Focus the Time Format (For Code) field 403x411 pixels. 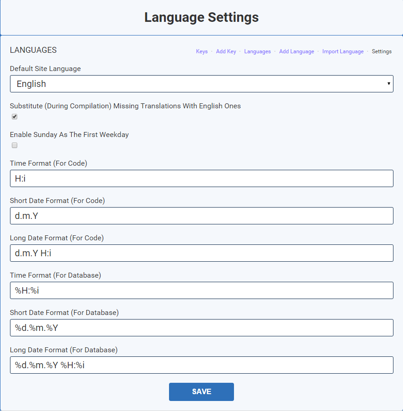click(201, 178)
